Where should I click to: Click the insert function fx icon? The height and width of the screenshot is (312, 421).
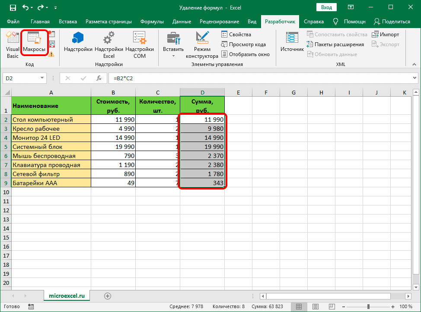[99, 78]
